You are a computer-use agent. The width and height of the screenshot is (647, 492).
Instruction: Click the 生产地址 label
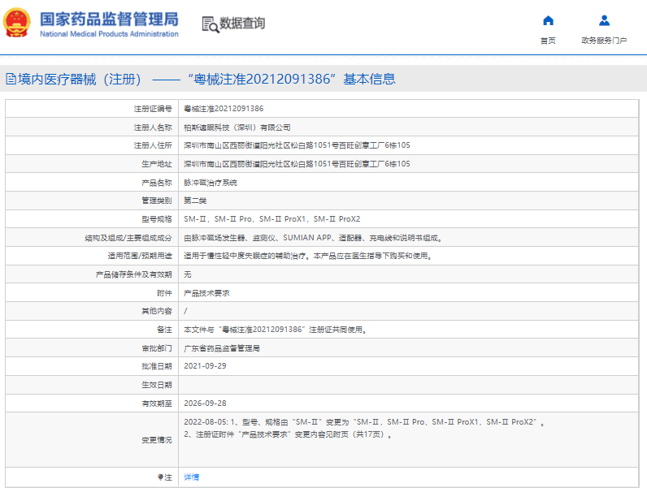157,164
